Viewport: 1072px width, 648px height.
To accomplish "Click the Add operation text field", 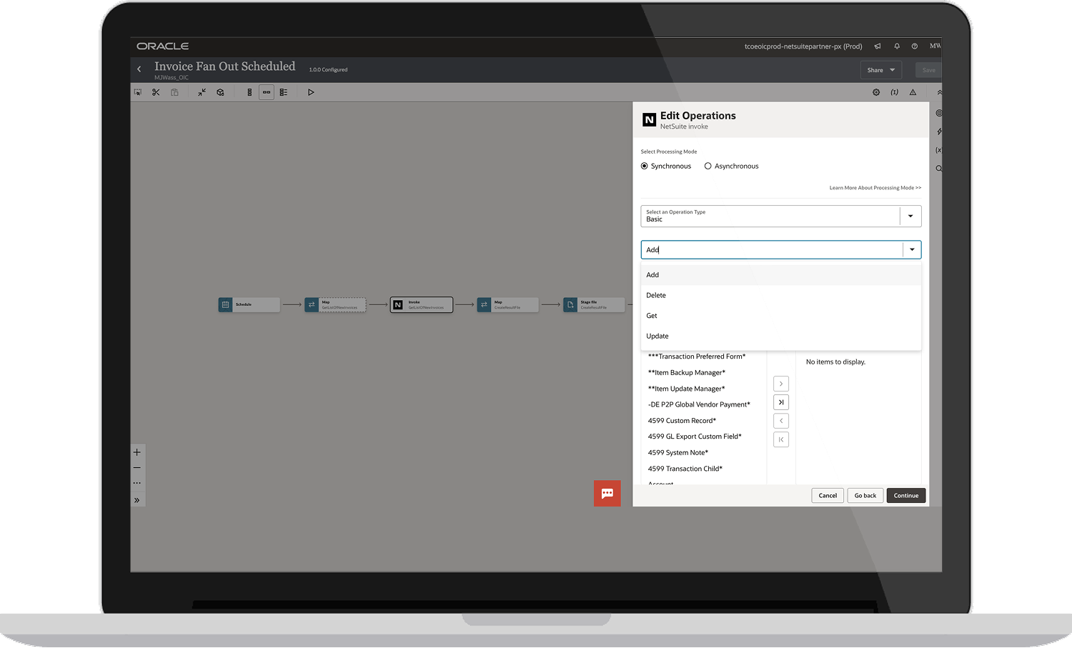I will point(772,250).
